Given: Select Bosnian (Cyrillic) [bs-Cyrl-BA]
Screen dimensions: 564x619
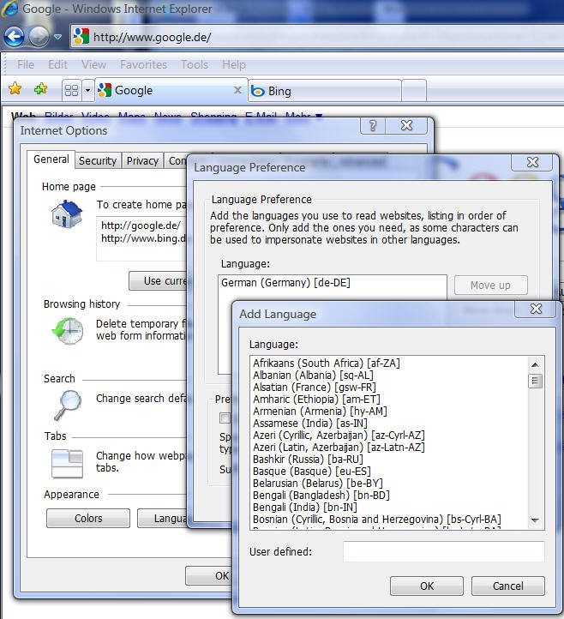Looking at the screenshot, I should pyautogui.click(x=377, y=520).
